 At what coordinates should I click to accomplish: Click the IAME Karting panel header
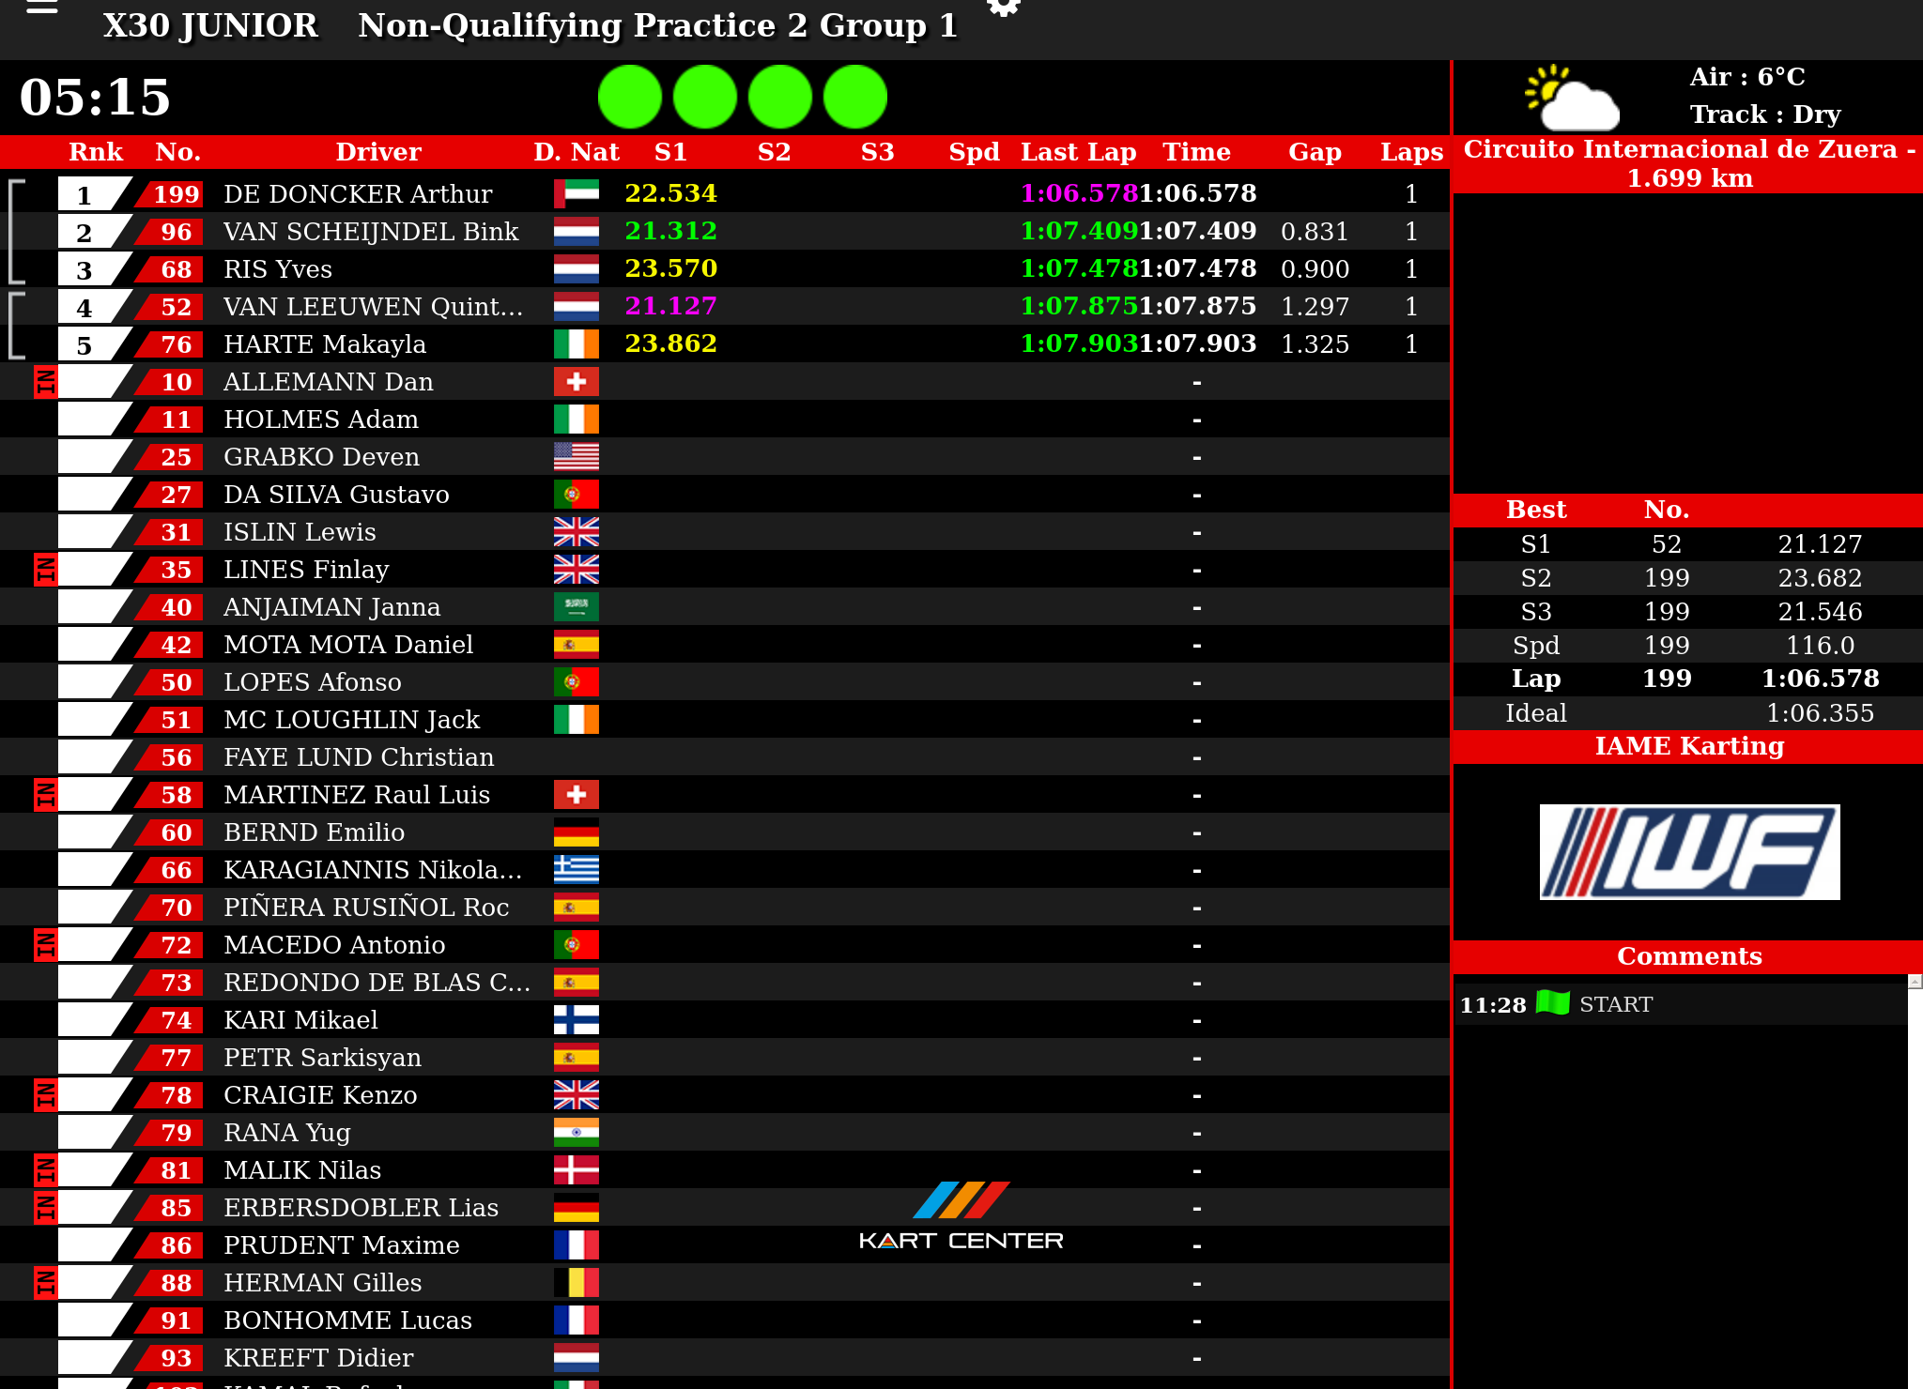(1687, 746)
